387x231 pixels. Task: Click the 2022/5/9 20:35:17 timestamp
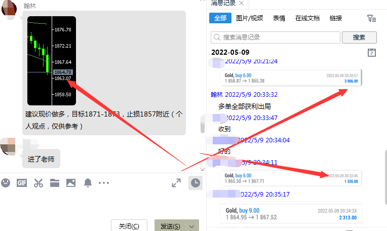tap(265, 195)
